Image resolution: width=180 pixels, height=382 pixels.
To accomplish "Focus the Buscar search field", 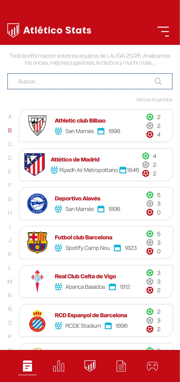I will (x=90, y=81).
